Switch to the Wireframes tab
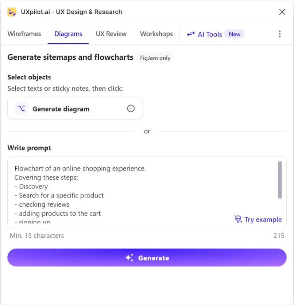 pyautogui.click(x=24, y=34)
